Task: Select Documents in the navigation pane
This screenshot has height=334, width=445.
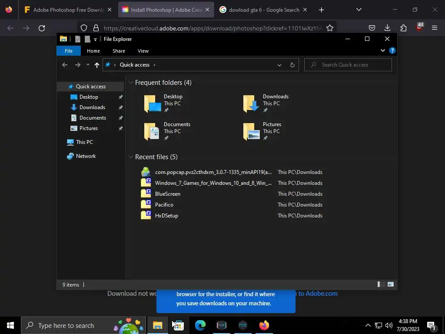Action: (93, 118)
